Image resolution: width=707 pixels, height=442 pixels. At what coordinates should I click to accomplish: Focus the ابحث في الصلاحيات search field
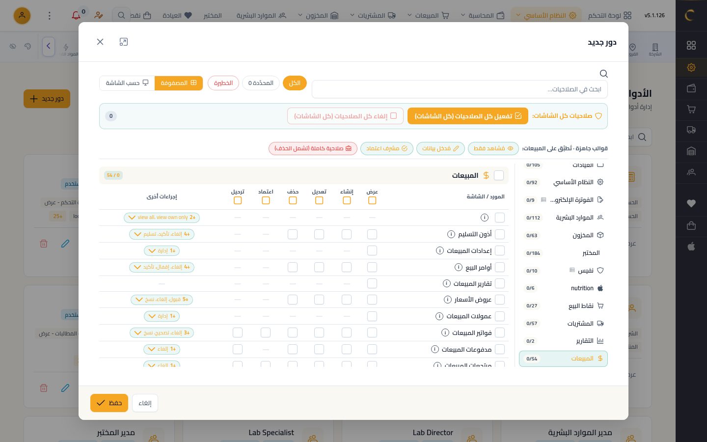click(460, 89)
